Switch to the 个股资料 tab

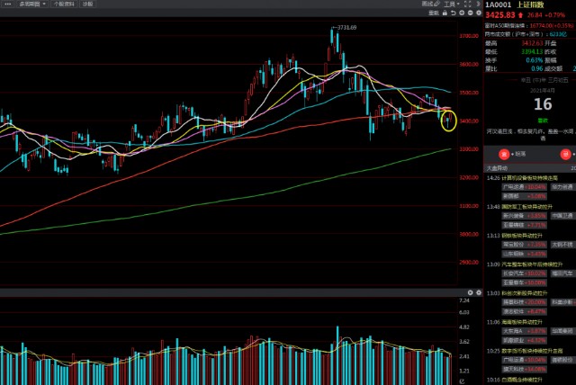point(65,4)
